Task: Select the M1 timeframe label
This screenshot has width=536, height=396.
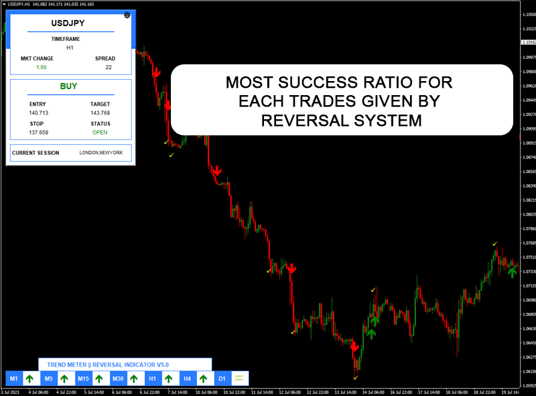Action: click(14, 379)
